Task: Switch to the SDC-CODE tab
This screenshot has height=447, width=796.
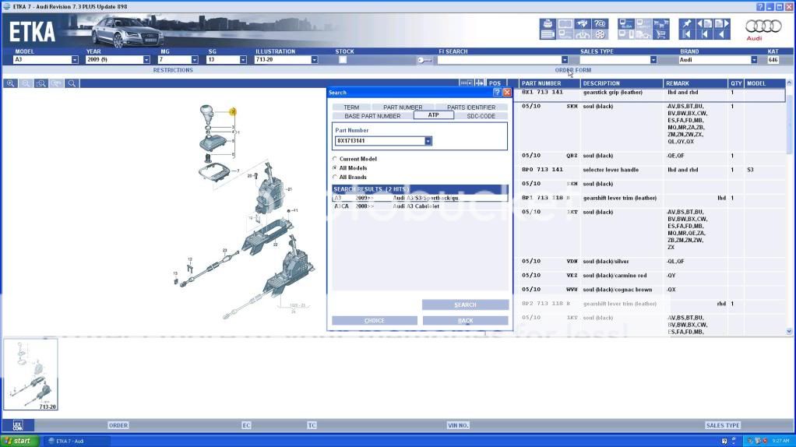Action: pyautogui.click(x=481, y=116)
